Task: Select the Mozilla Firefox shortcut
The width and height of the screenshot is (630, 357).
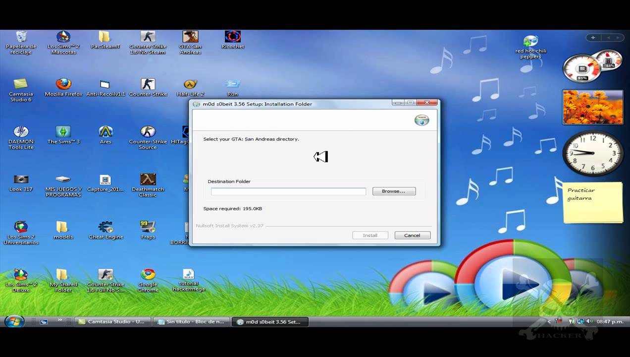Action: point(63,88)
